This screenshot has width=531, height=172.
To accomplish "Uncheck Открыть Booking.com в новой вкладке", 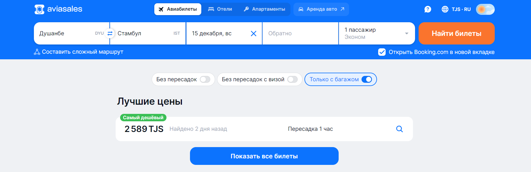I will 382,52.
